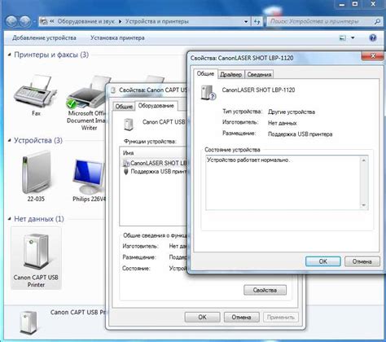Click the control panel icon in address bar
386x342 pixels.
[x=44, y=21]
